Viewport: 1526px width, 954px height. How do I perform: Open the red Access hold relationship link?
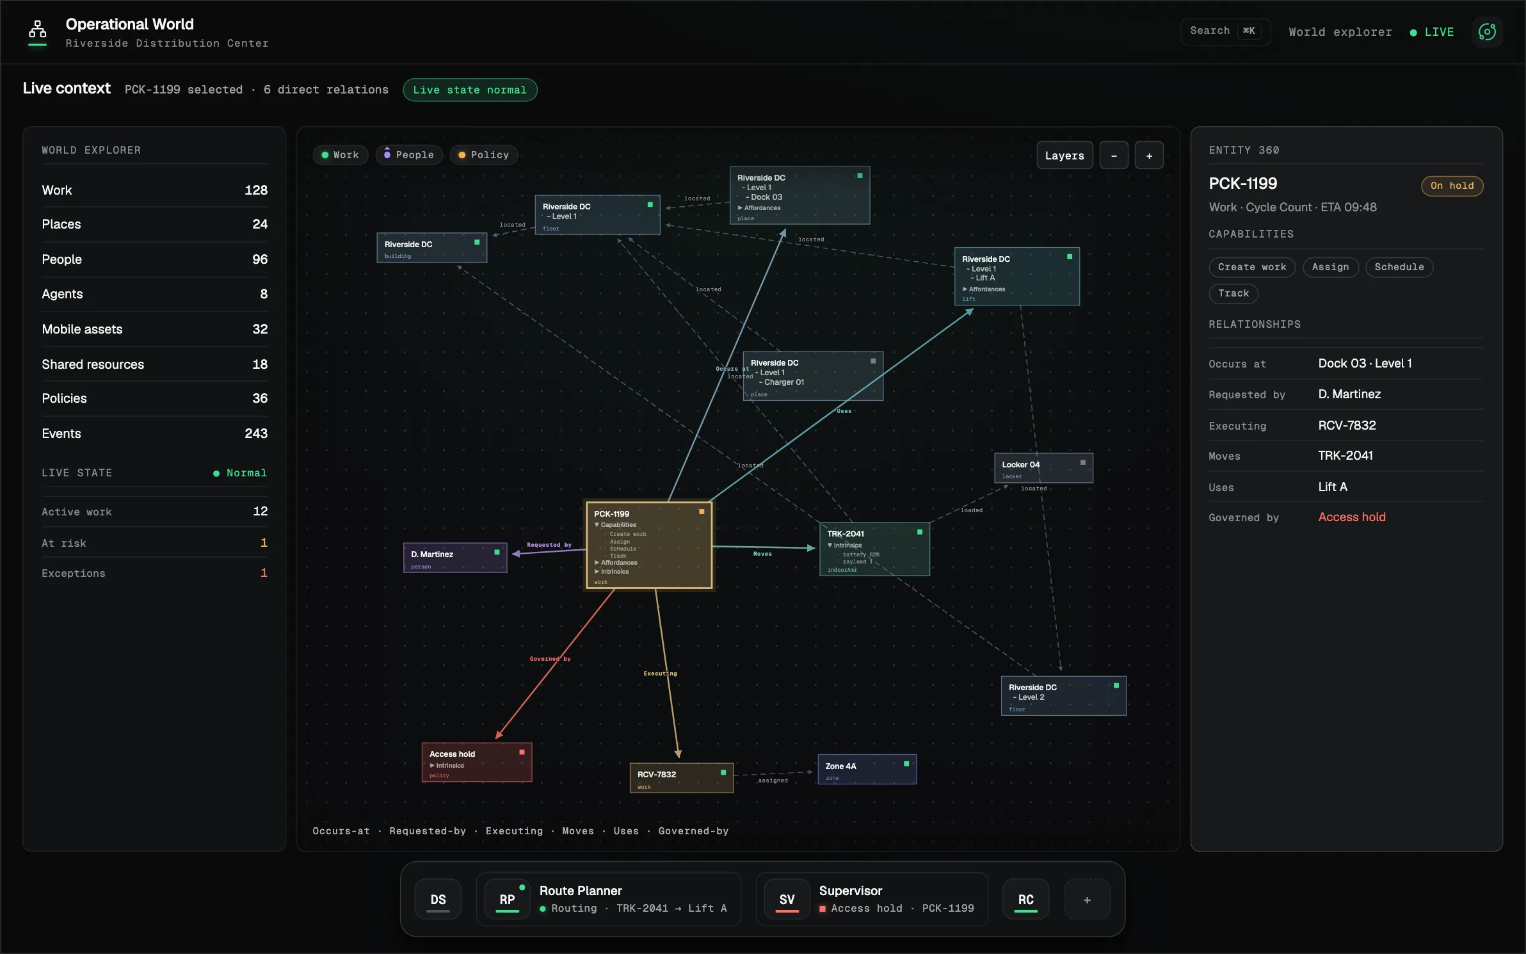(x=1351, y=517)
